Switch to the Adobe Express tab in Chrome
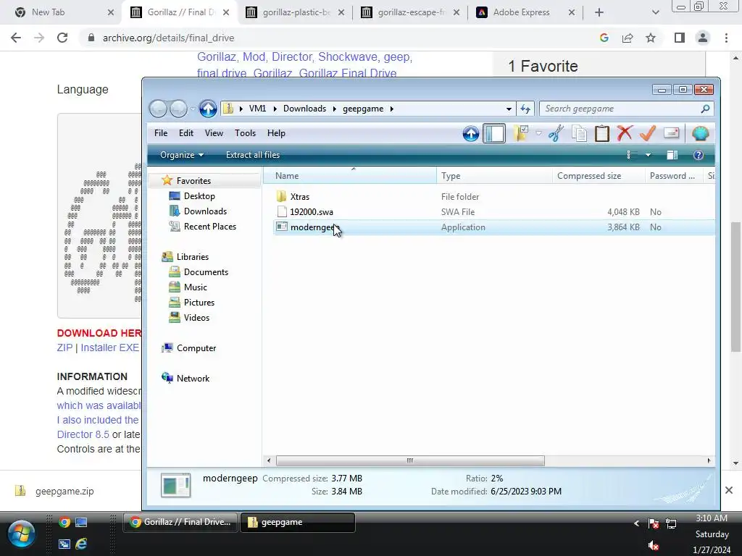The image size is (742, 556). [x=520, y=12]
